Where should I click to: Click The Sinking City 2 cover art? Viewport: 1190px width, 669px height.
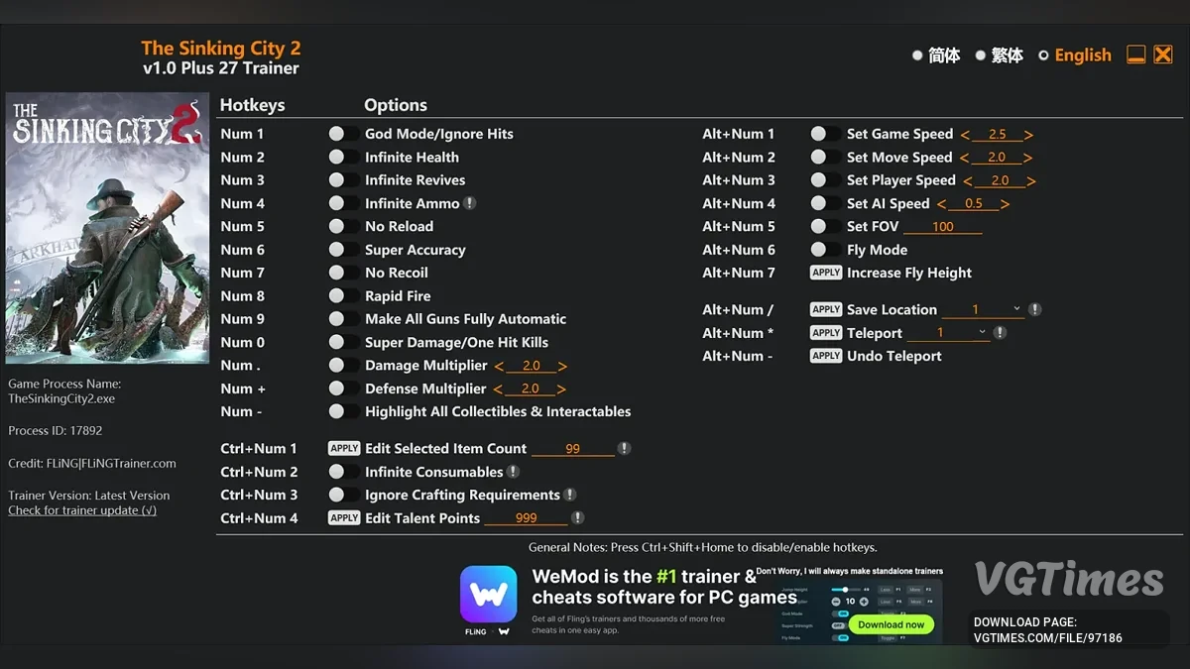tap(107, 228)
